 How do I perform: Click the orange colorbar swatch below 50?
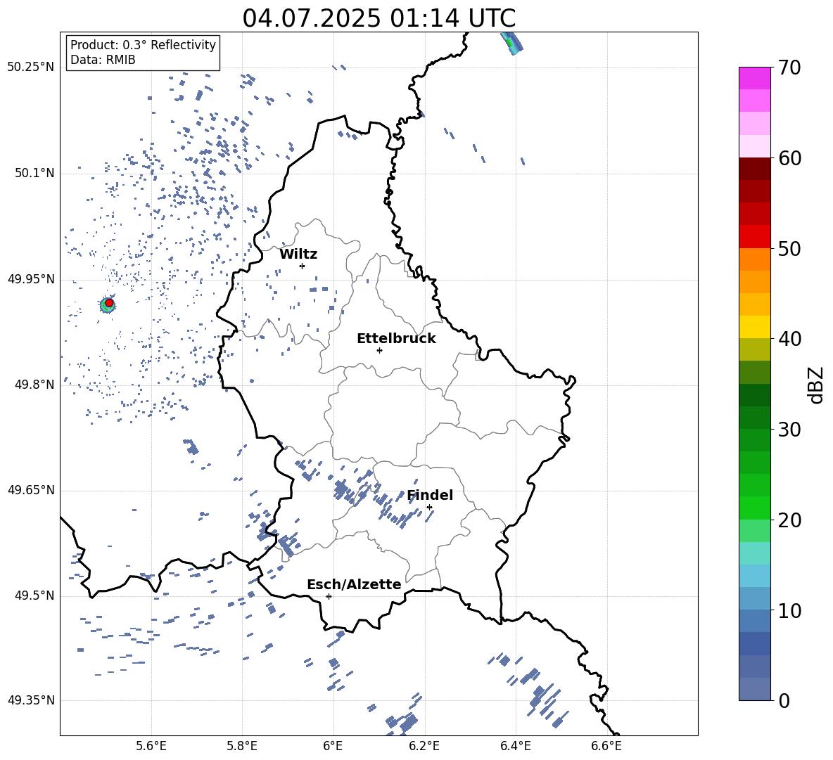click(x=754, y=259)
